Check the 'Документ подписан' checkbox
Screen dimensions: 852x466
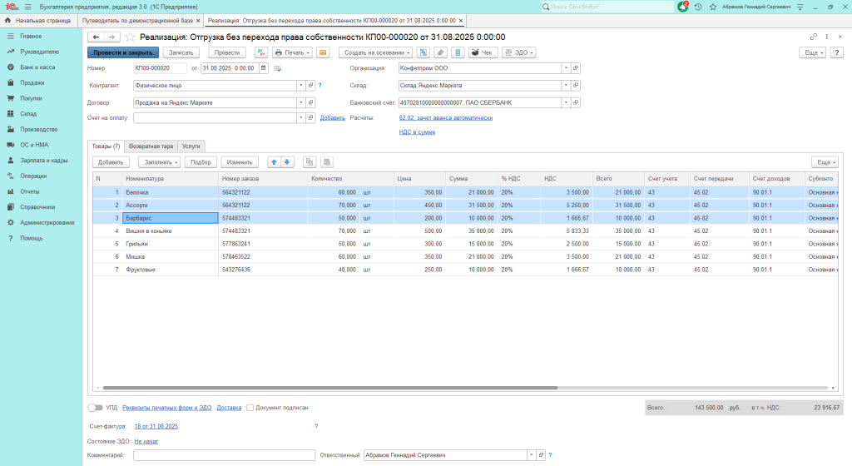point(250,408)
